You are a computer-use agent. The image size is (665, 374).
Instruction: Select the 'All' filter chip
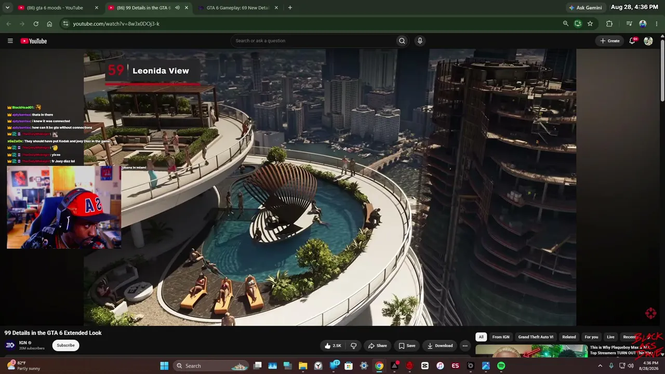point(481,337)
